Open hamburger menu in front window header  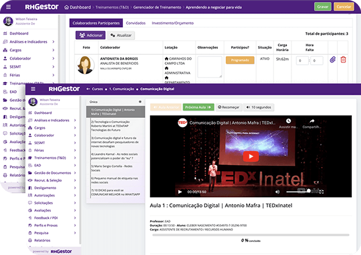[x=33, y=89]
